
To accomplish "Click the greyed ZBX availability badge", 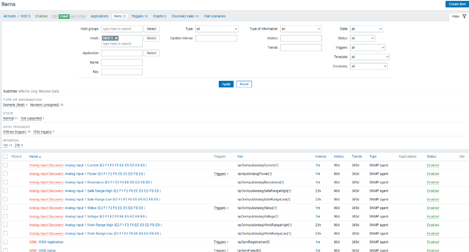I will point(55,16).
